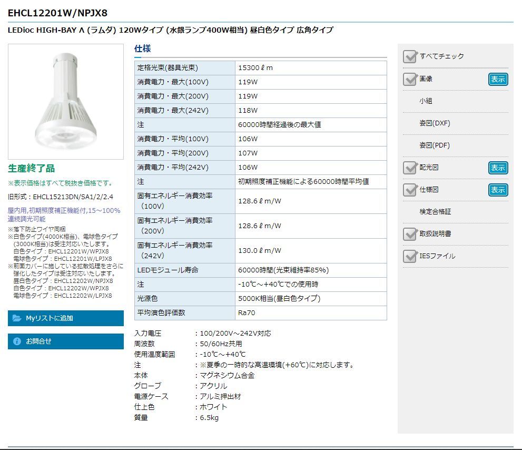
Task: Click 検定合格証 in the sidebar
Action: pos(435,211)
